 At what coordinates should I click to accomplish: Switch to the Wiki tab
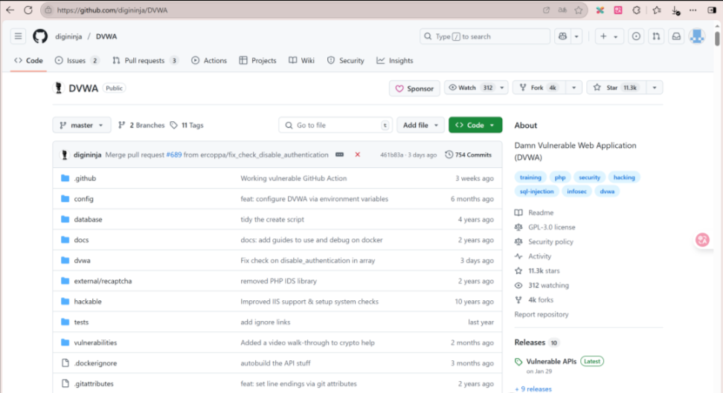(x=301, y=61)
